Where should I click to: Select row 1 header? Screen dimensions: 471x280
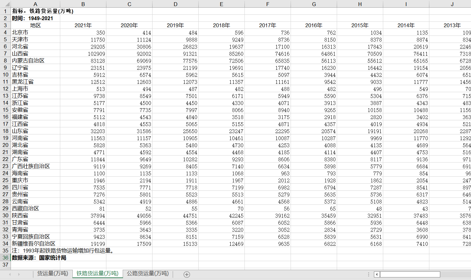point(5,11)
